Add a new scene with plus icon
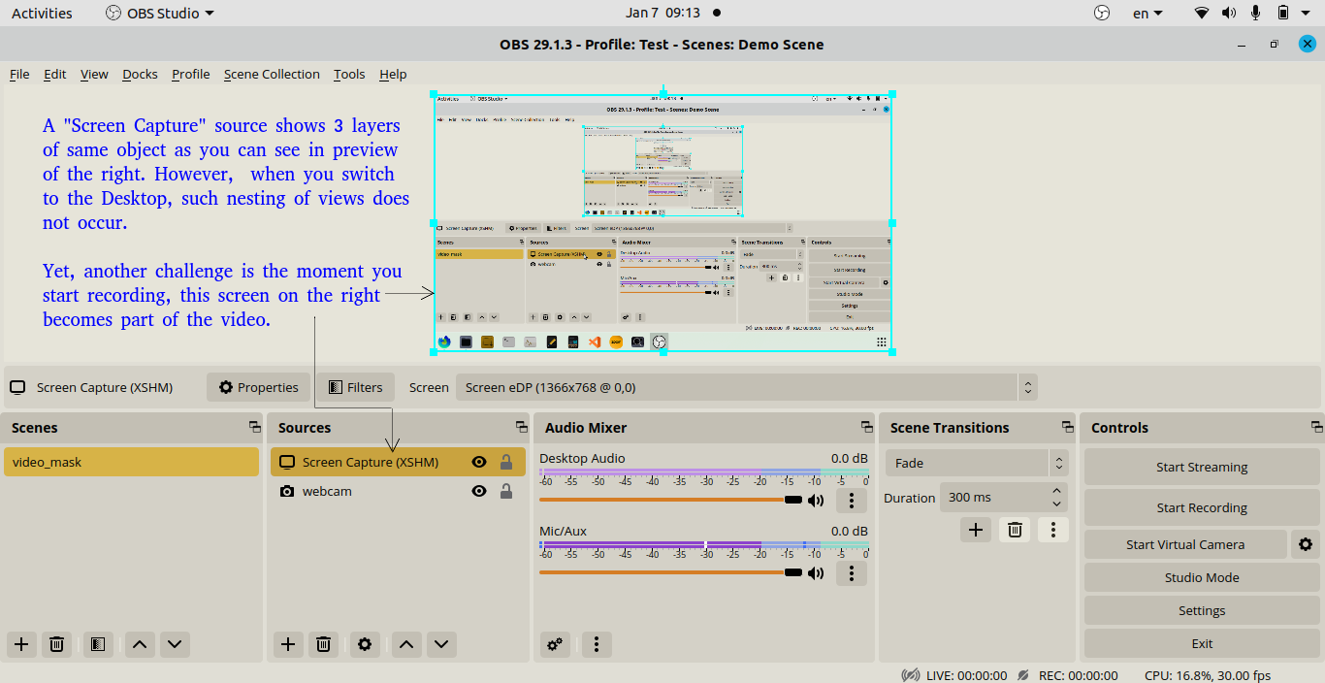The height and width of the screenshot is (683, 1325). tap(21, 644)
